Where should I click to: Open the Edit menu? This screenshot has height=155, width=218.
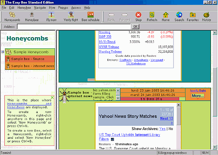[x=12, y=8]
